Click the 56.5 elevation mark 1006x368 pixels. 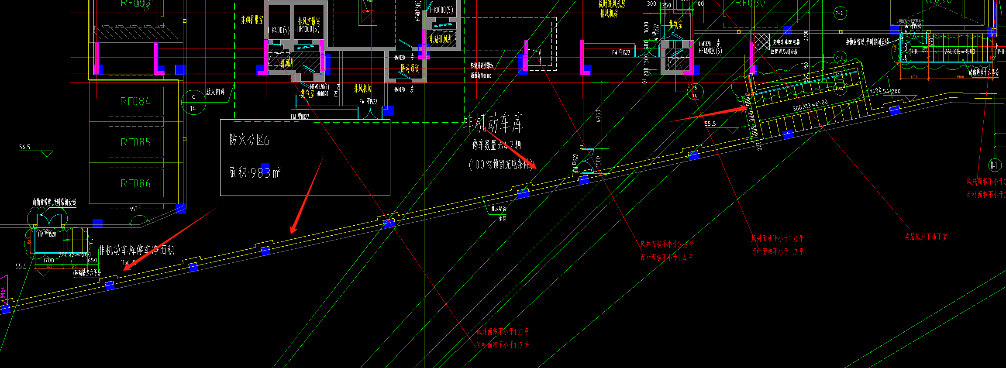pyautogui.click(x=24, y=147)
